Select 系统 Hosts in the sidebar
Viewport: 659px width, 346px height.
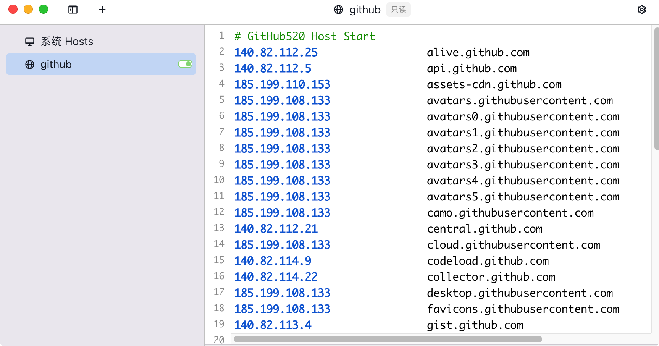click(x=101, y=41)
